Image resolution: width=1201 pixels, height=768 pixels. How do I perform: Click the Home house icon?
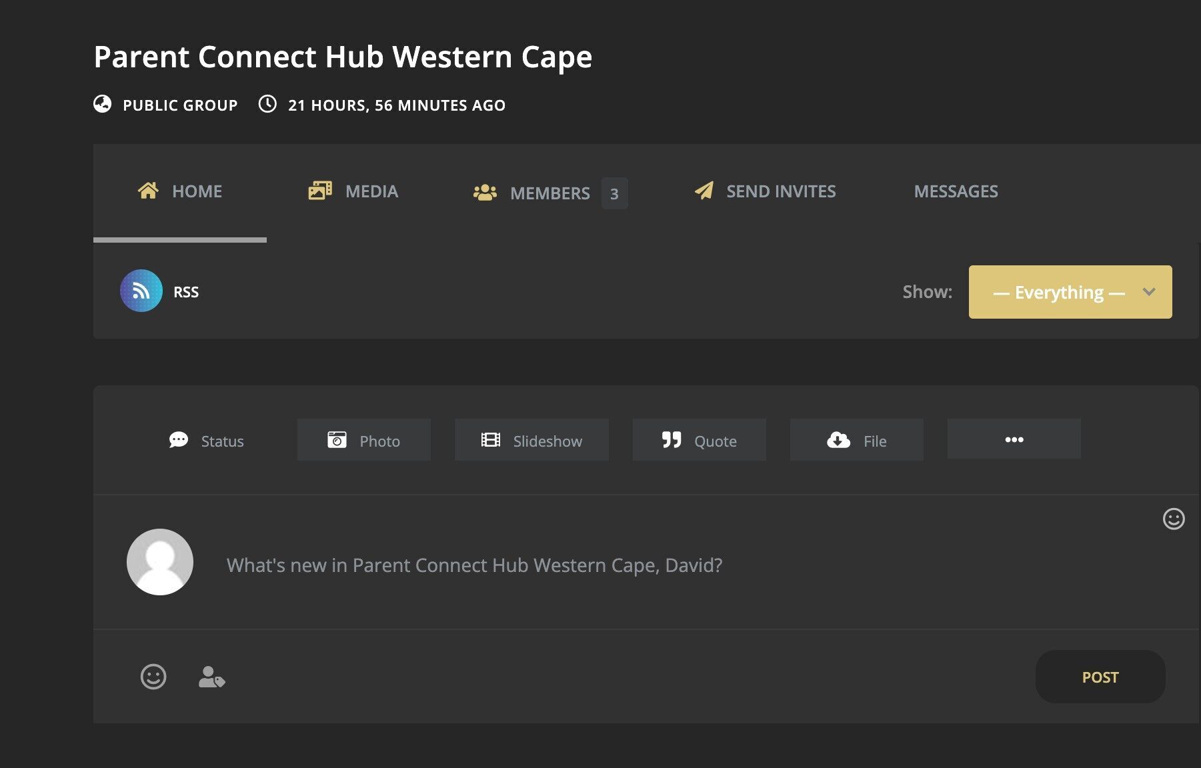click(148, 191)
